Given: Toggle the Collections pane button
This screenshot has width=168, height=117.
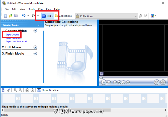Looking at the screenshot, I should (x=63, y=16).
